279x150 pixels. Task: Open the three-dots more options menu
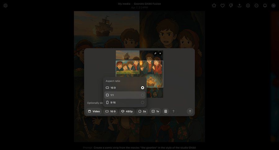click(256, 6)
